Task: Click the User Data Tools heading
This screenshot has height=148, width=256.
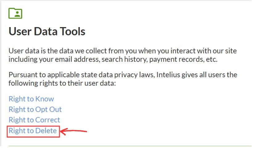Action: 47,31
